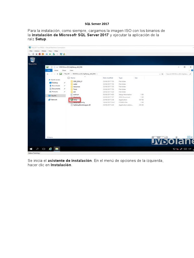Select Network in the navigation pane

tap(53, 100)
